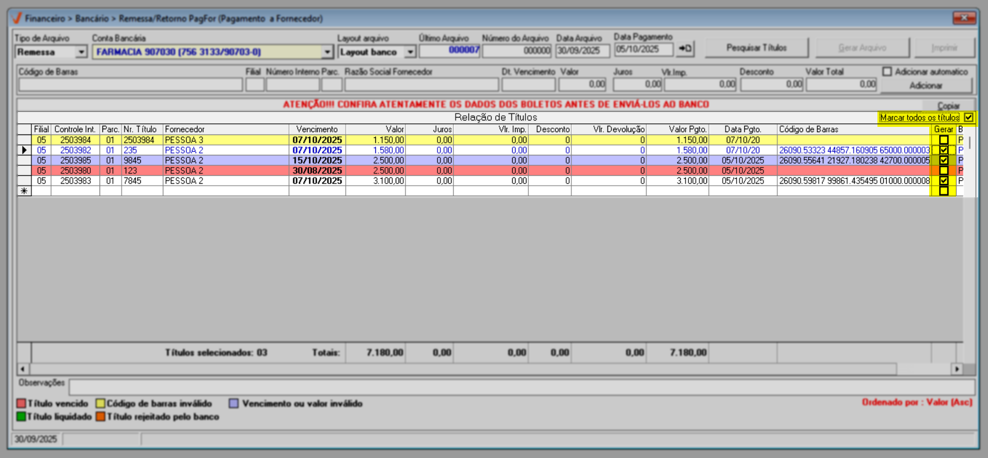The height and width of the screenshot is (458, 988).
Task: Toggle Marcar todos os títulos checkbox
Action: click(968, 118)
